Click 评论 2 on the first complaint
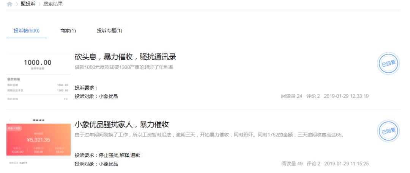 tap(313, 96)
